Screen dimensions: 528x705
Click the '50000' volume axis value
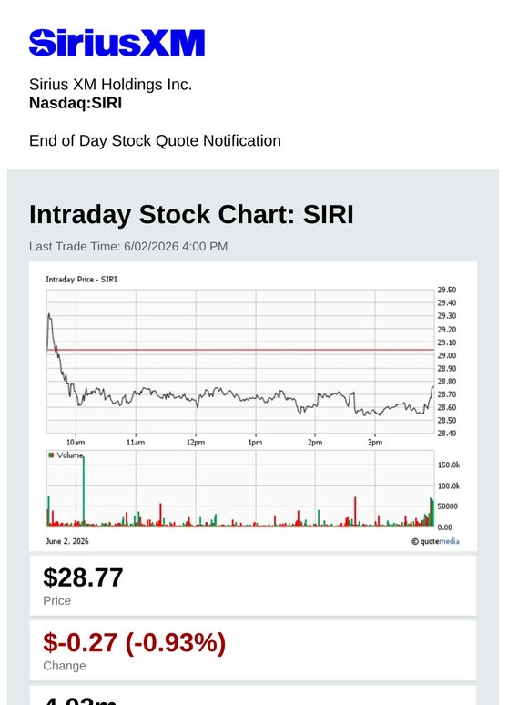tap(448, 506)
